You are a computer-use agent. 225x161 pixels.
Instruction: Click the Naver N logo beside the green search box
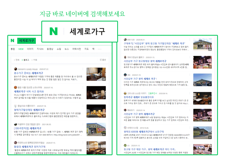point(13,41)
